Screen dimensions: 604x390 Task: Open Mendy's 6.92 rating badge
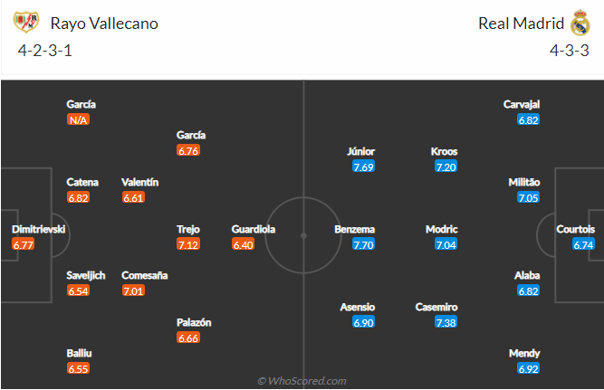point(528,368)
